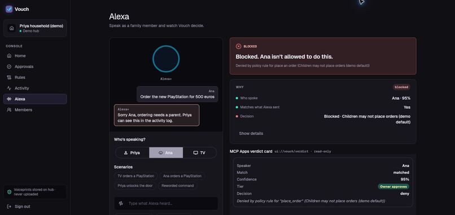Open the Members page

click(35, 109)
